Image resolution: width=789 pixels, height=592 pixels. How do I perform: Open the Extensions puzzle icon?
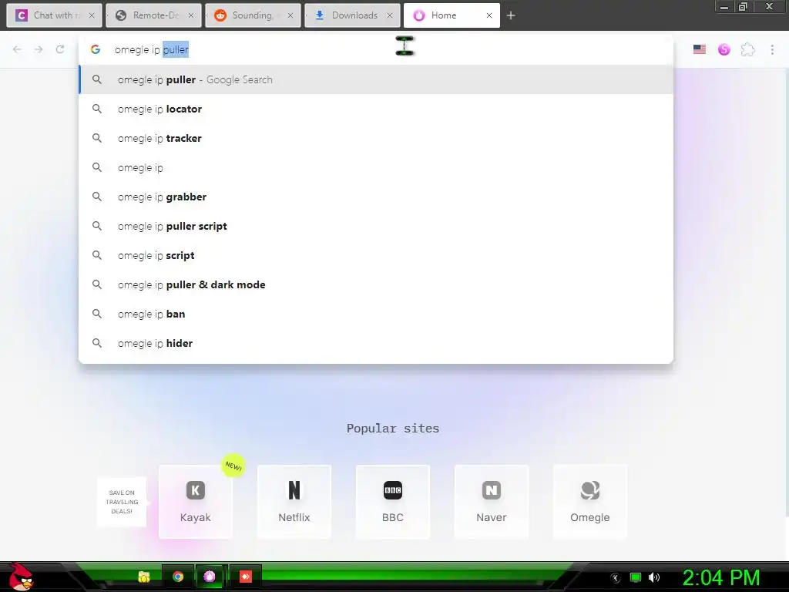pyautogui.click(x=748, y=49)
